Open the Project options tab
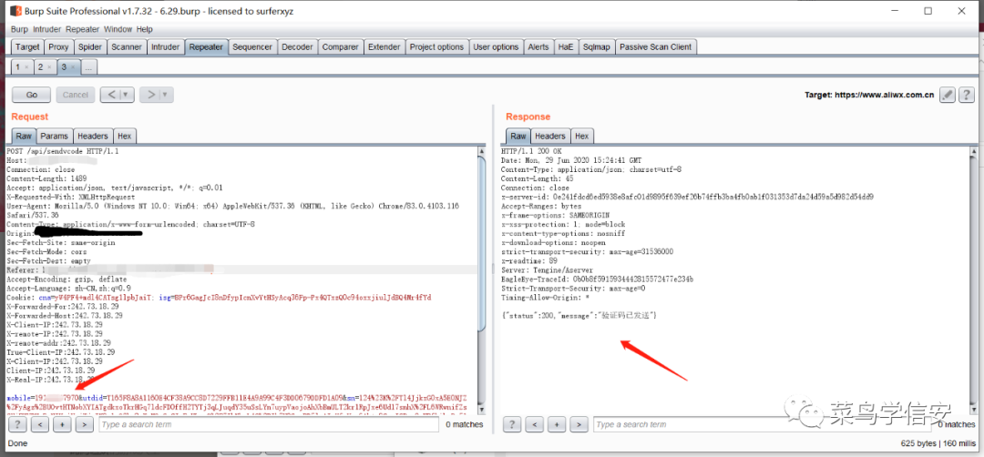Screen dimensions: 984x457 coord(436,47)
